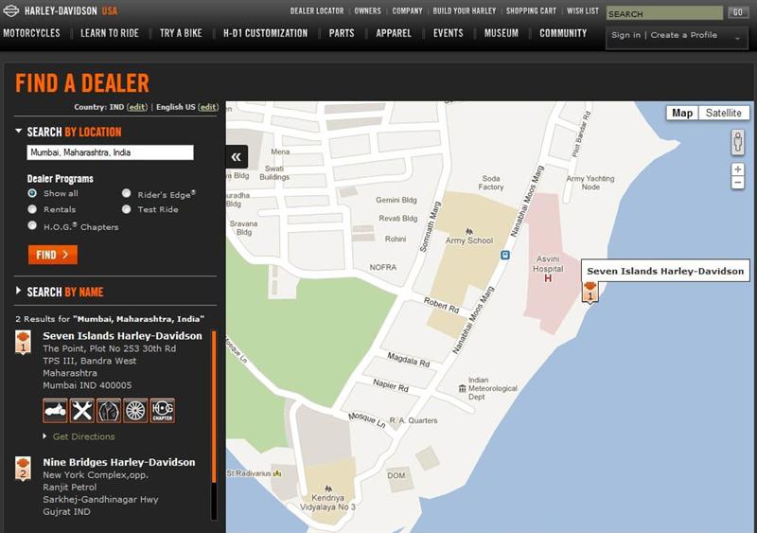The height and width of the screenshot is (533, 757).
Task: Click the Owners link
Action: pyautogui.click(x=368, y=10)
